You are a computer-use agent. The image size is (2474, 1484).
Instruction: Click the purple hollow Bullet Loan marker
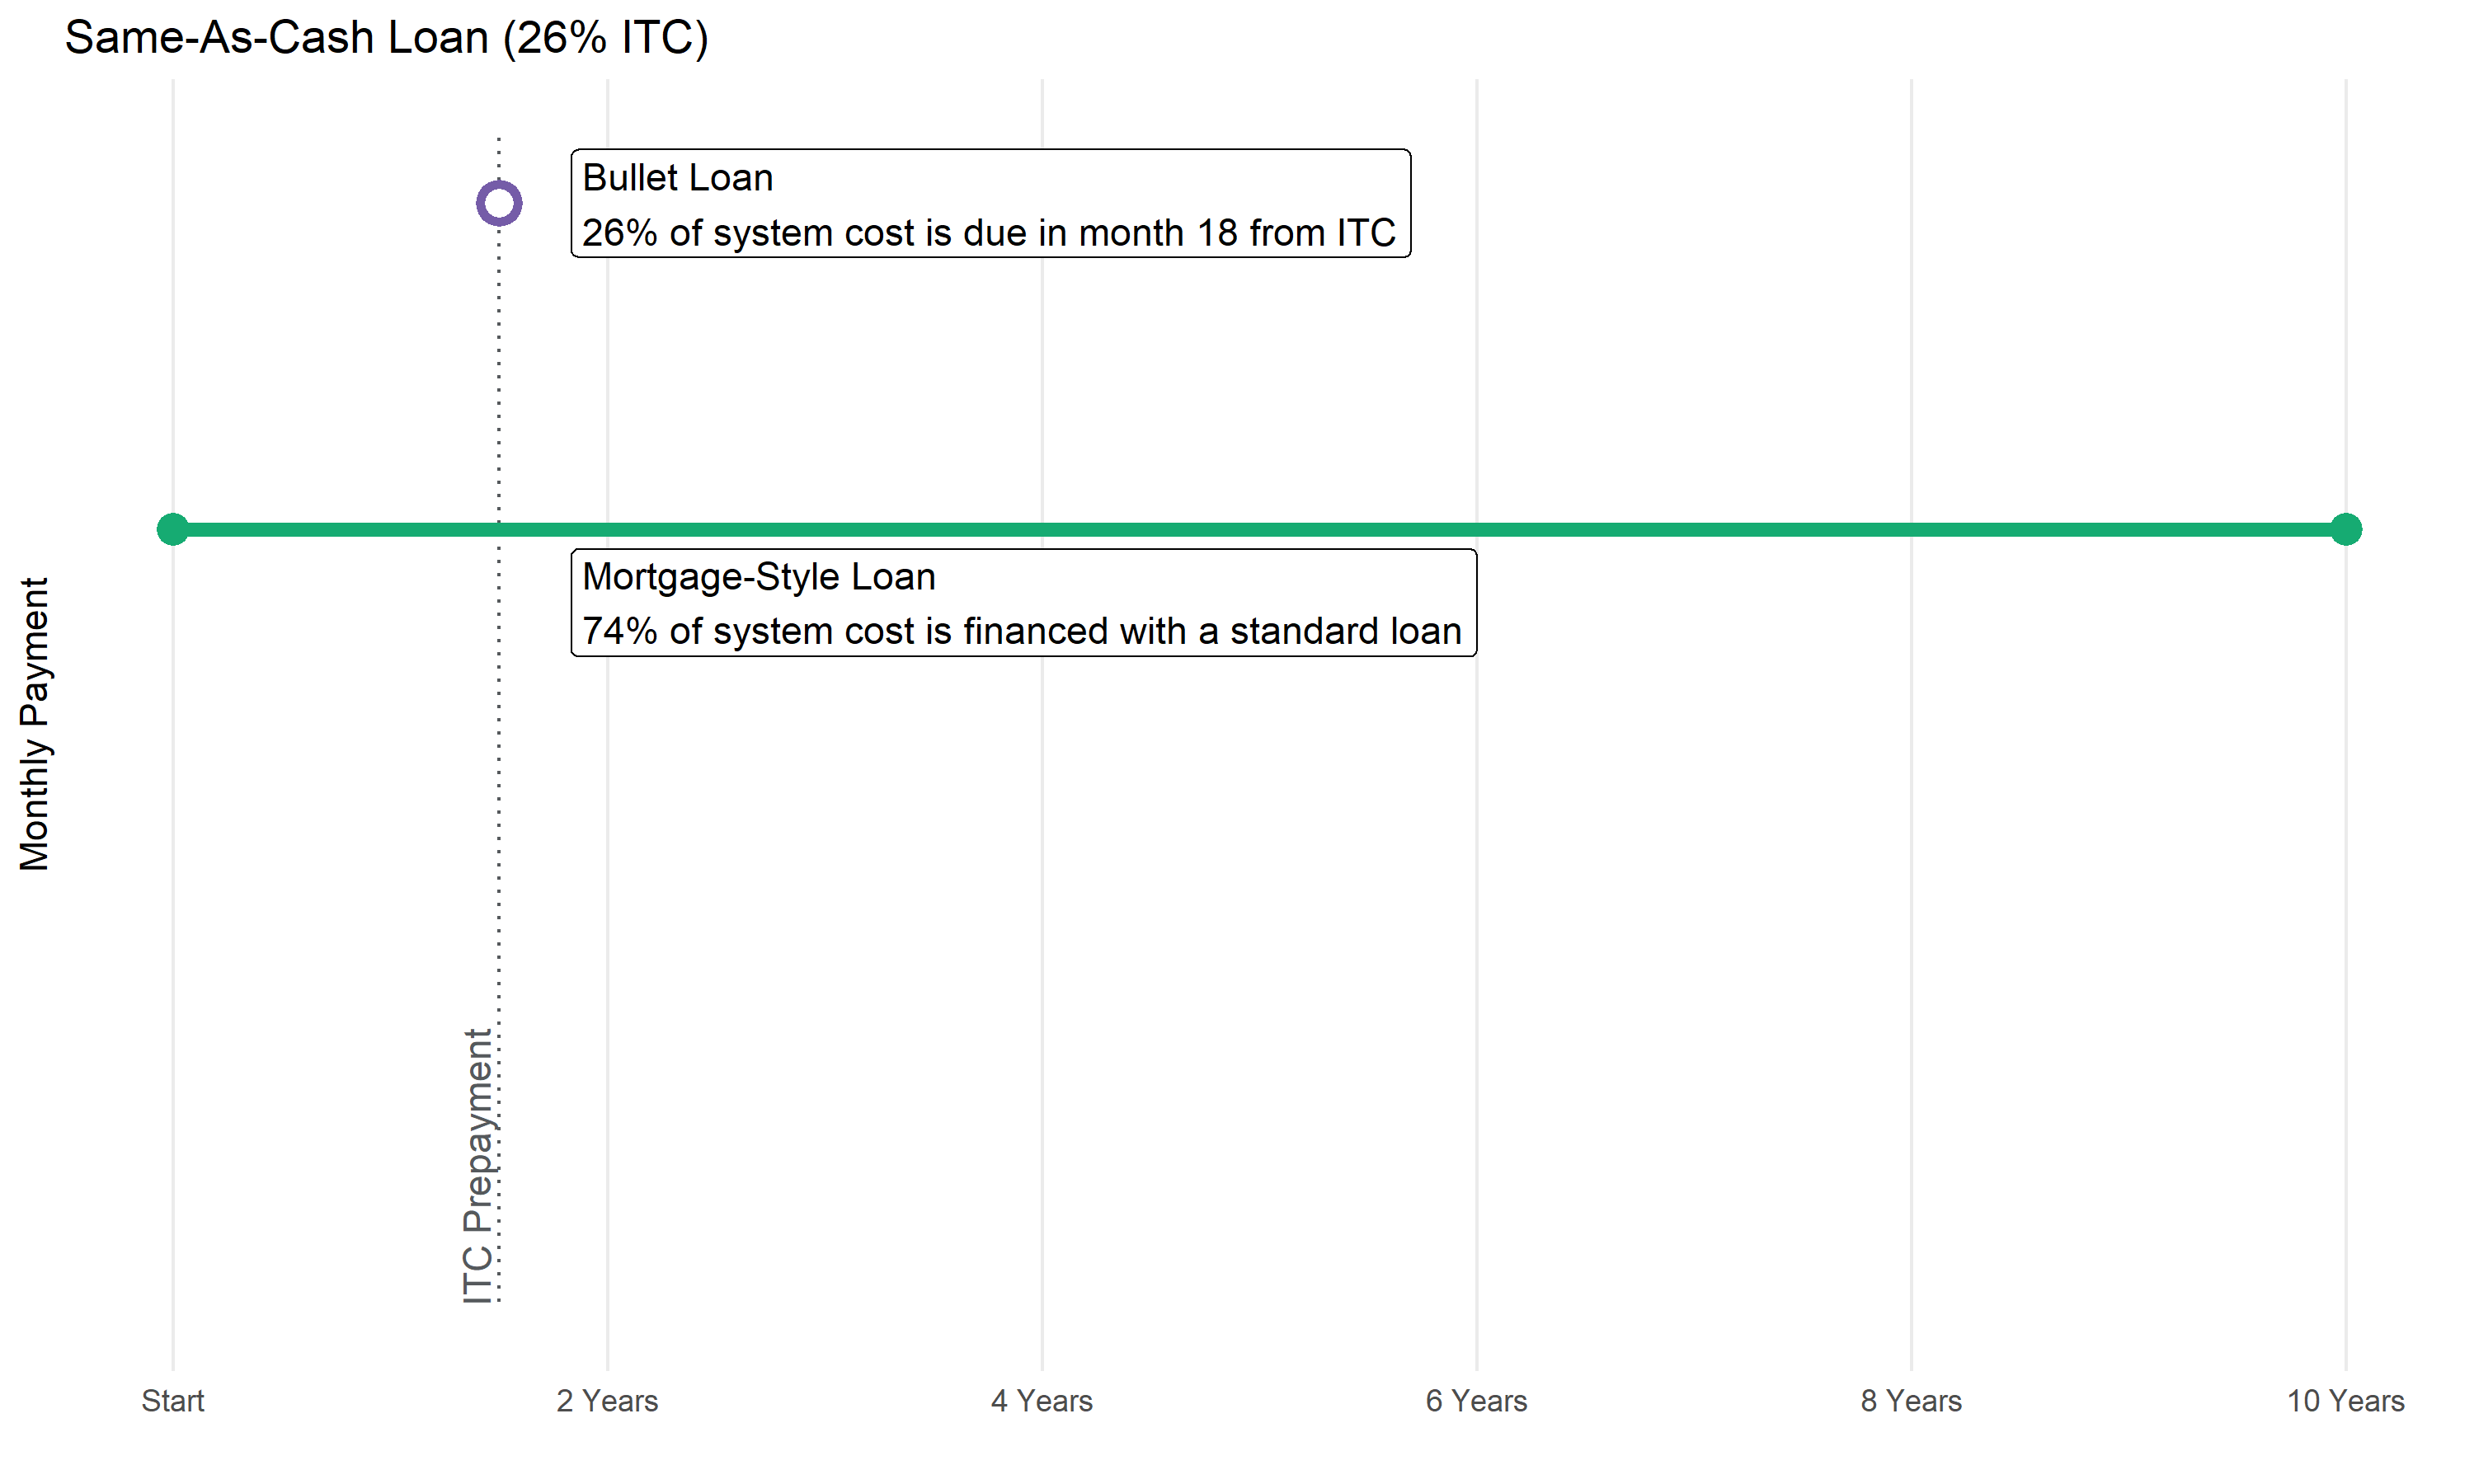pyautogui.click(x=499, y=203)
